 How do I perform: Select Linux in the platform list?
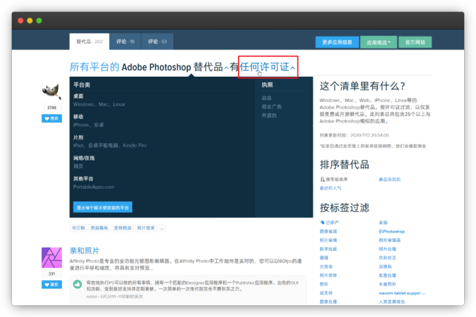pos(119,105)
